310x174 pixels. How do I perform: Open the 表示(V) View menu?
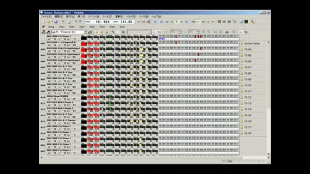(70, 16)
